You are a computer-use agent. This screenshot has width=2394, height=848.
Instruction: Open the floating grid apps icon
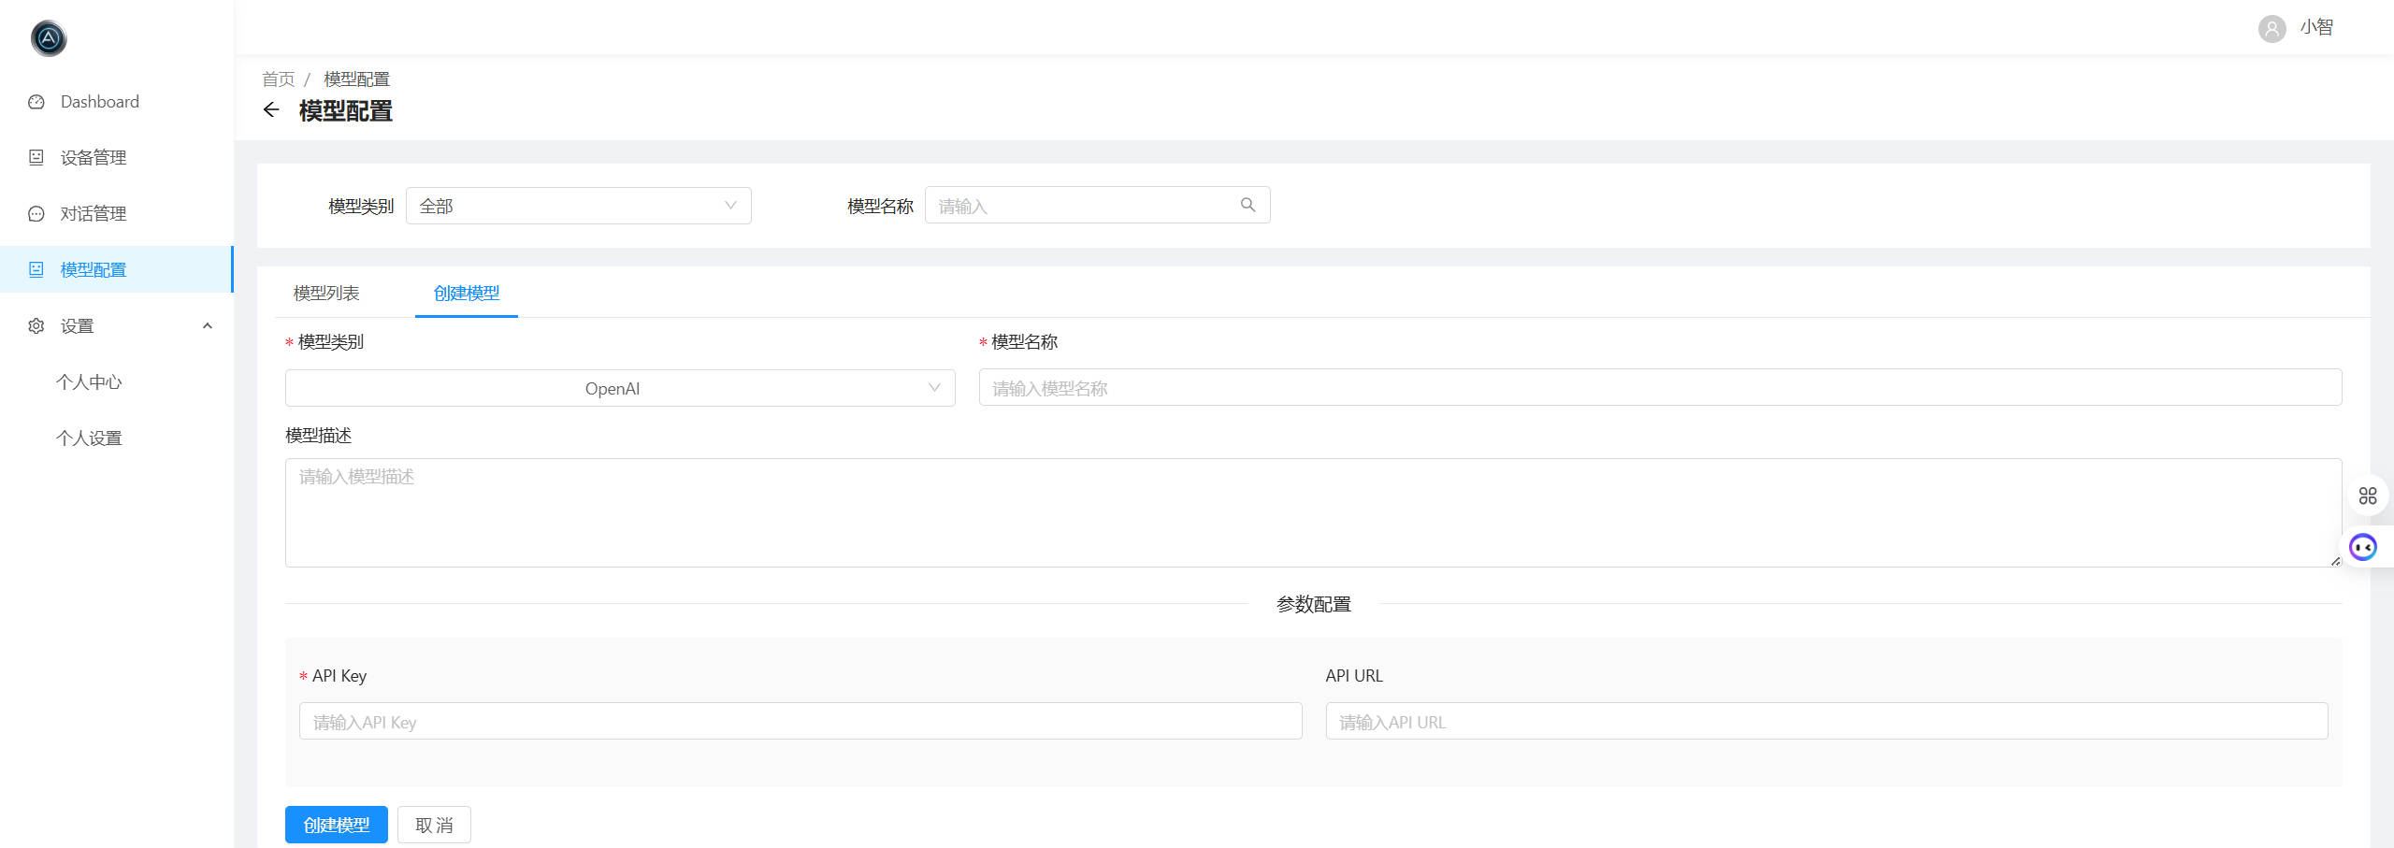pos(2367,496)
